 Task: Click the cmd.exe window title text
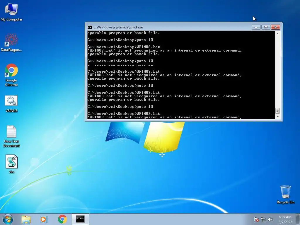(118, 27)
